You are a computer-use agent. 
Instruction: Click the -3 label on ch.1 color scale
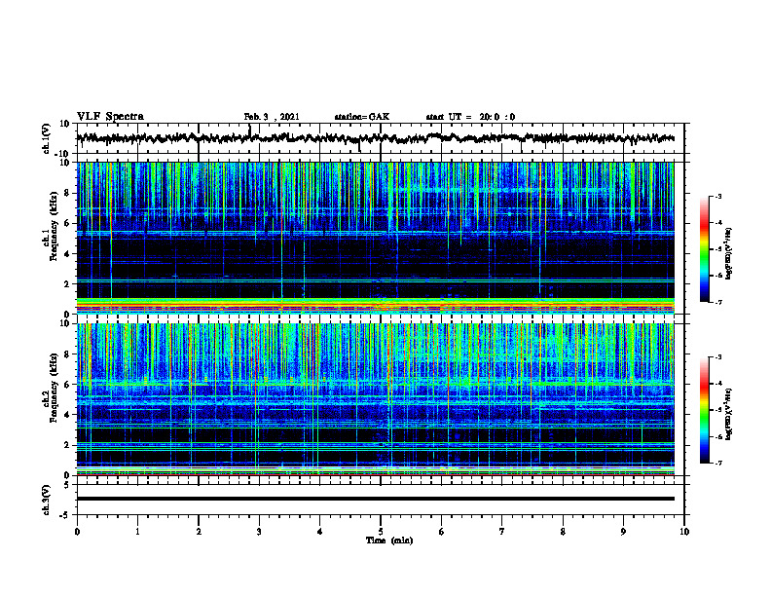[718, 196]
